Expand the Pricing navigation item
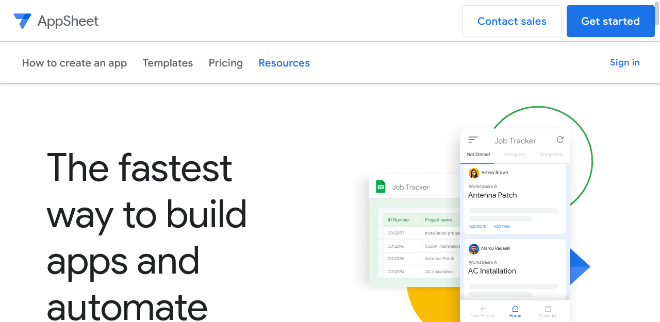 tap(225, 63)
